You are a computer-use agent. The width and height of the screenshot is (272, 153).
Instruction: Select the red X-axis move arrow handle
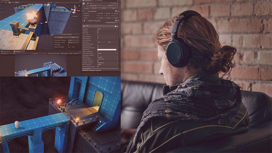point(42,23)
